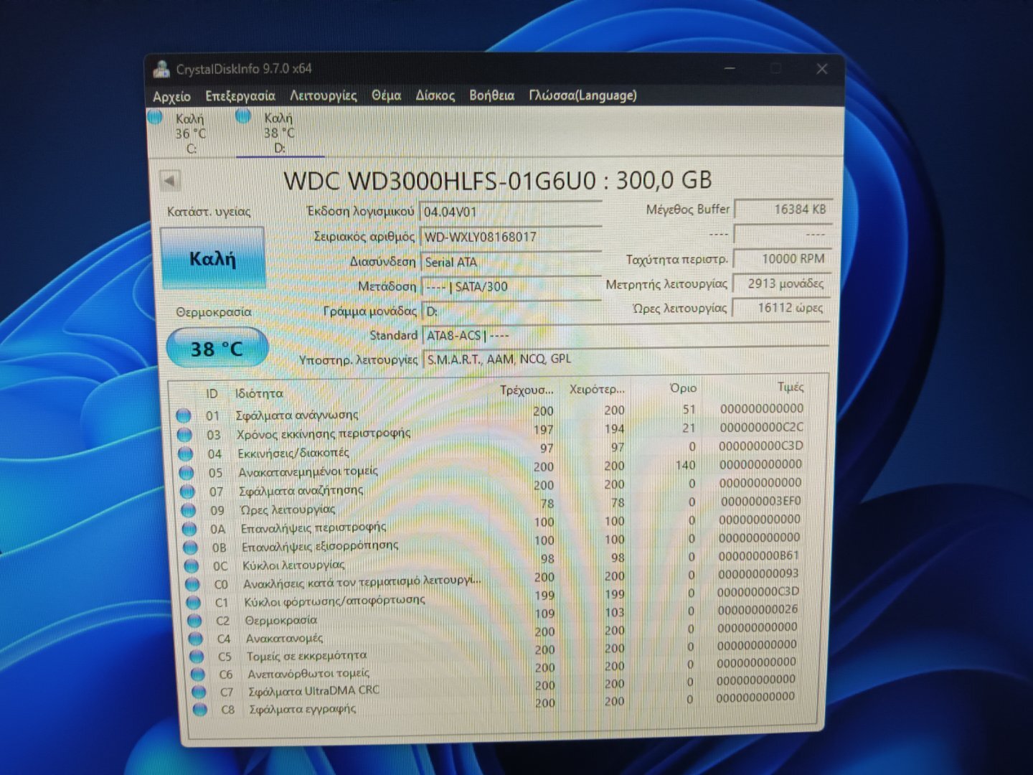Screen dimensions: 1033x775
Task: Click the 38 °C temperature button
Action: [x=217, y=349]
